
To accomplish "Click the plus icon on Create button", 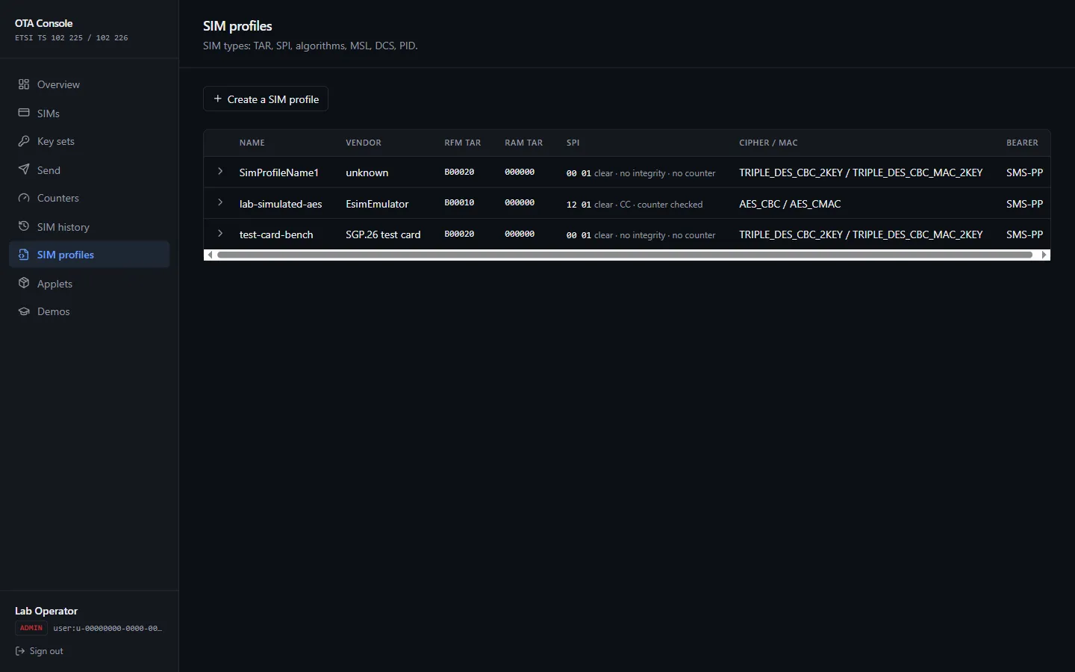I will pyautogui.click(x=218, y=99).
